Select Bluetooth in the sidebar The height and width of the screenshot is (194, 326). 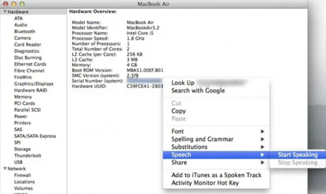[25, 31]
